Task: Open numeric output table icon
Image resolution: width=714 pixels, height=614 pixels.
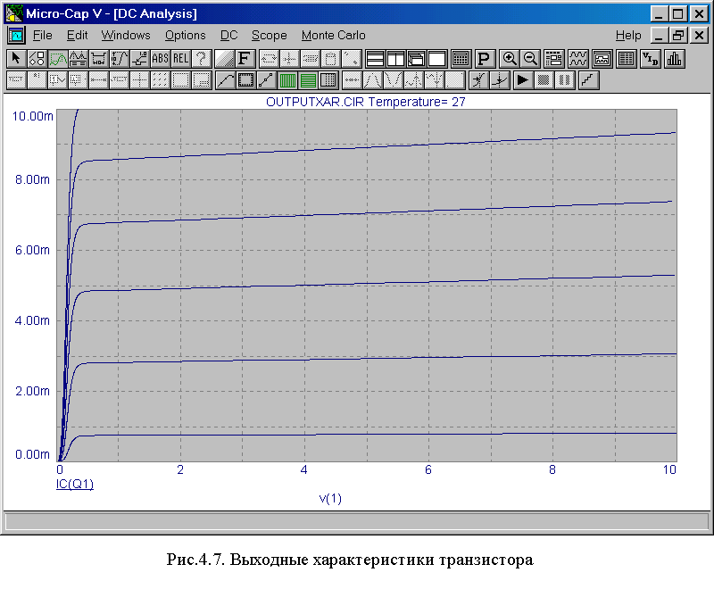Action: point(627,59)
